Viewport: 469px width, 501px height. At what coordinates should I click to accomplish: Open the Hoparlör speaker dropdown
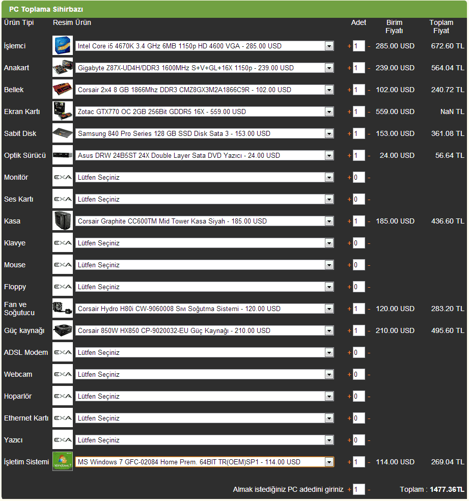point(205,396)
